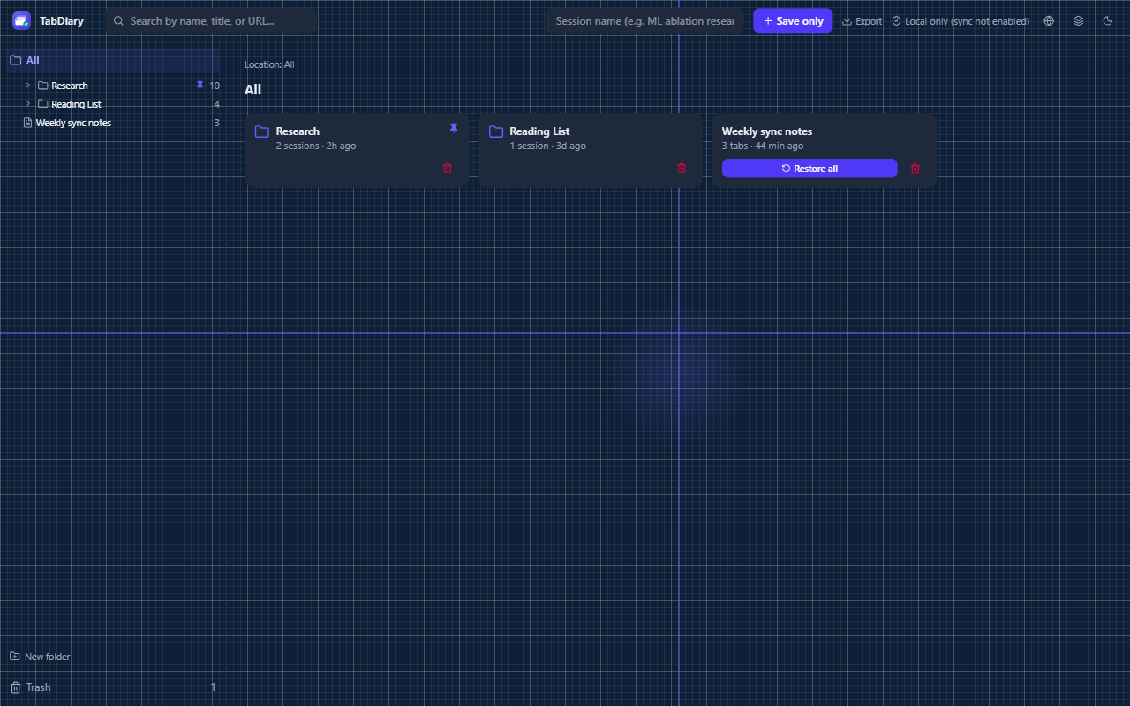Click the layers stack icon in header

[1078, 20]
